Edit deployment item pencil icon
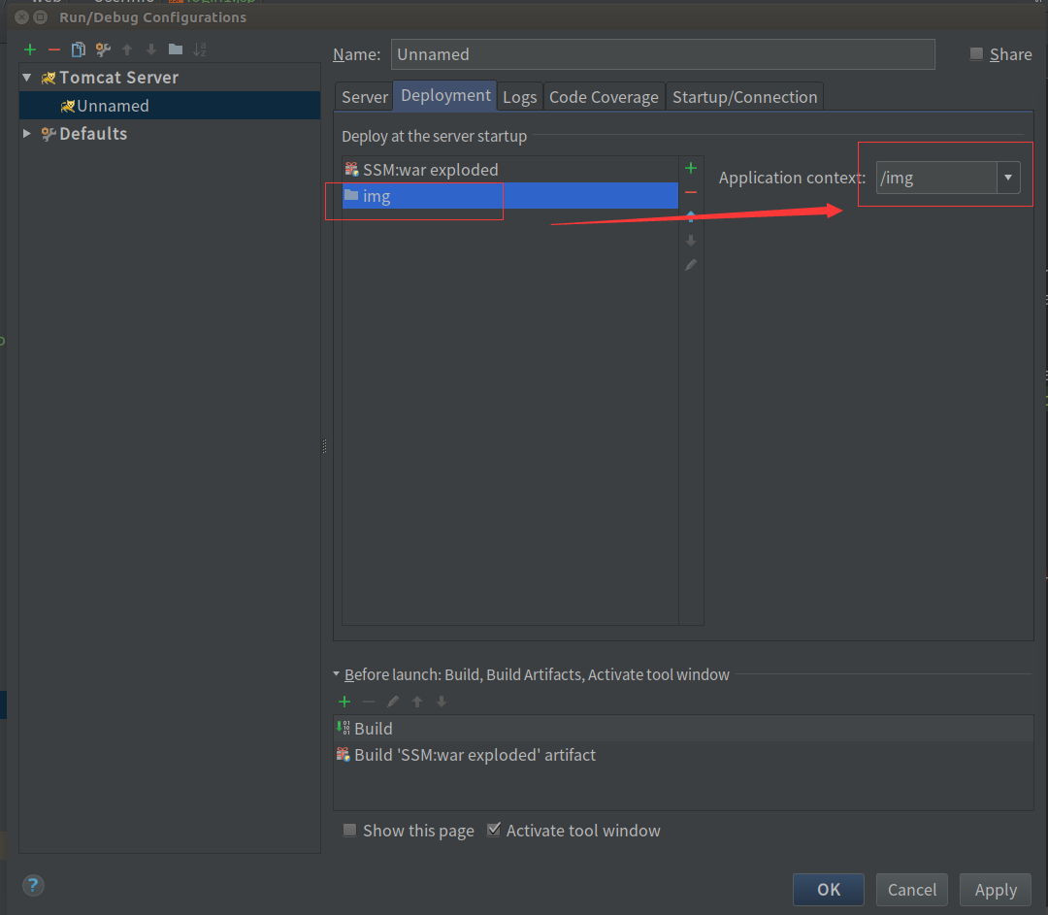The image size is (1048, 915). pos(691,265)
